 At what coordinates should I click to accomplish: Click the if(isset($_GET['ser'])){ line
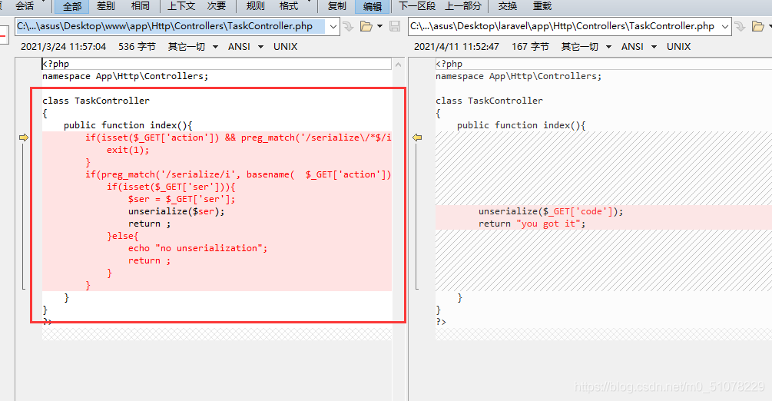click(x=171, y=187)
